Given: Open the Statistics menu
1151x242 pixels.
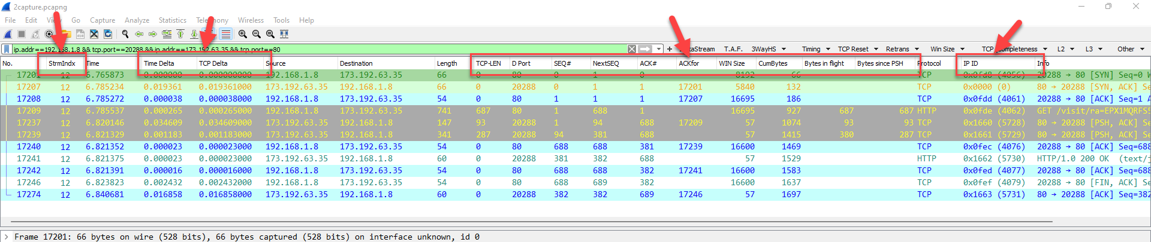Looking at the screenshot, I should (x=172, y=20).
